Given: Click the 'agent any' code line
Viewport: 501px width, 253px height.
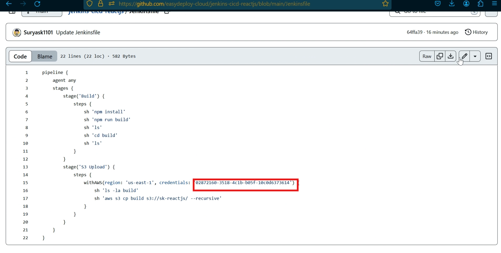Looking at the screenshot, I should [x=64, y=80].
